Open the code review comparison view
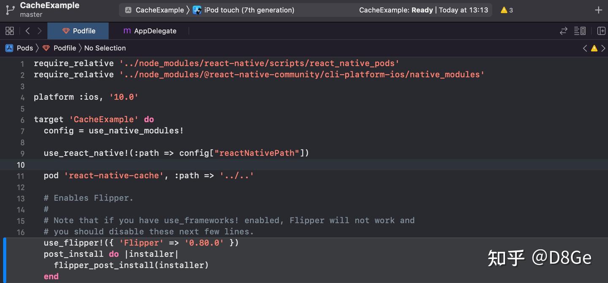The height and width of the screenshot is (283, 608). click(x=563, y=30)
